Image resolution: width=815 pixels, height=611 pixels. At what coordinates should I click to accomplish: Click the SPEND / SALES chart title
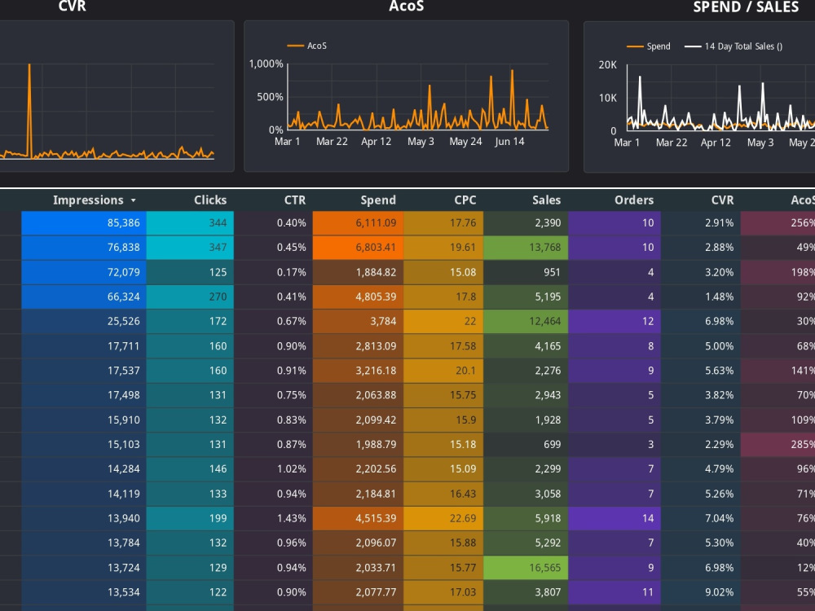pyautogui.click(x=746, y=7)
